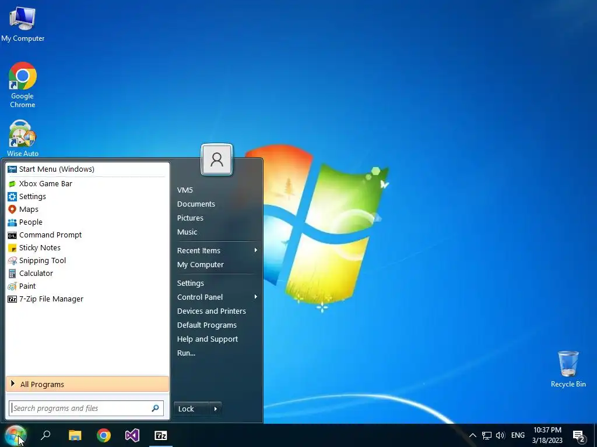
Task: Open the Run... dialog
Action: 186,353
